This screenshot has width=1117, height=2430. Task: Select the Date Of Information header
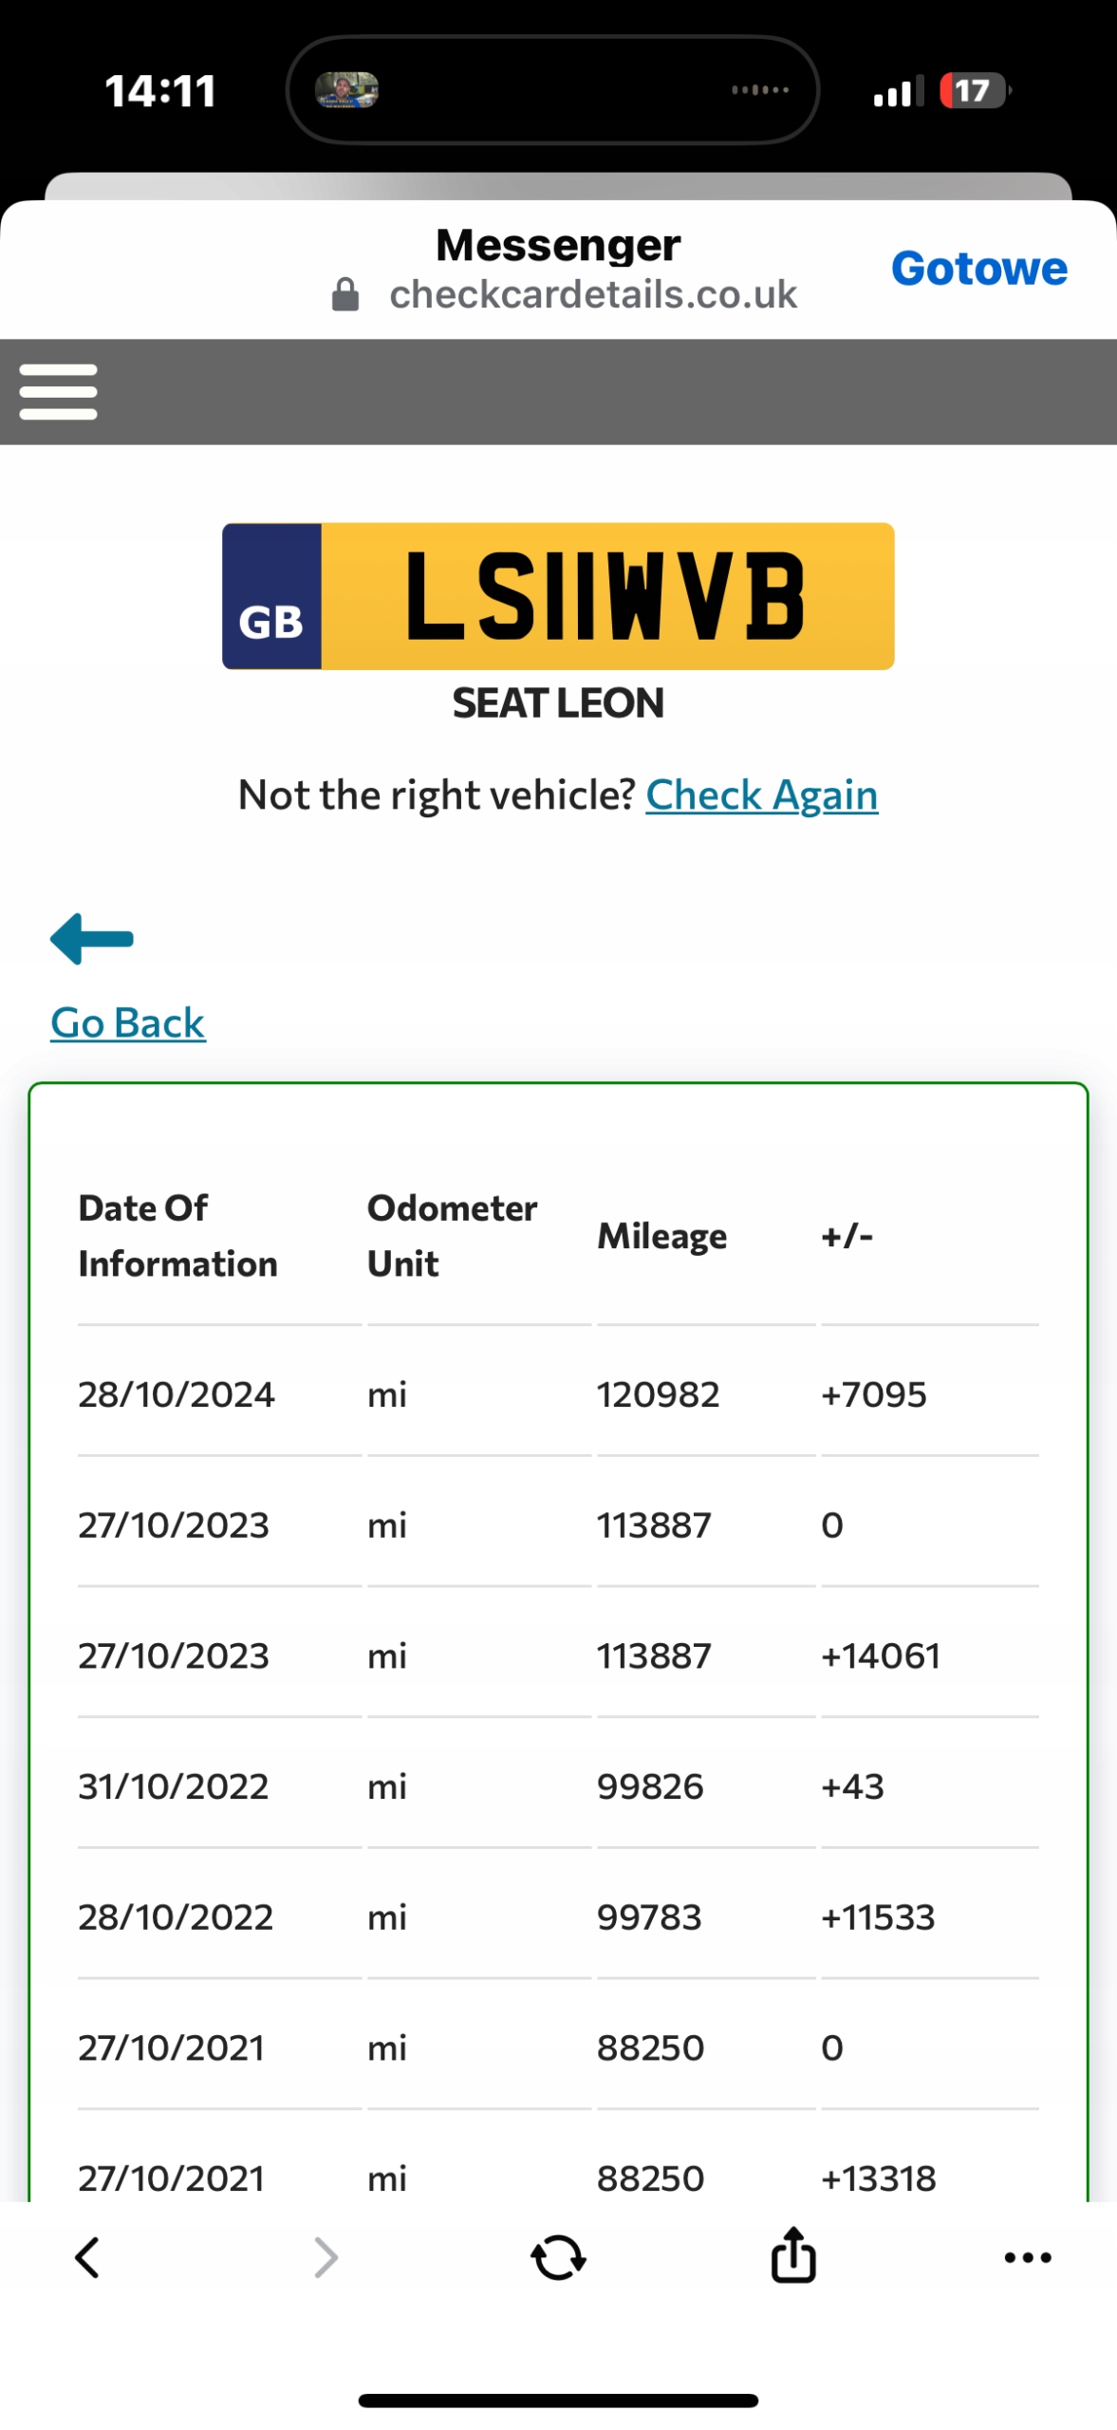tap(177, 1235)
